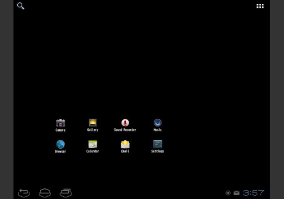Click the 3:57 clock in system bar

253,193
